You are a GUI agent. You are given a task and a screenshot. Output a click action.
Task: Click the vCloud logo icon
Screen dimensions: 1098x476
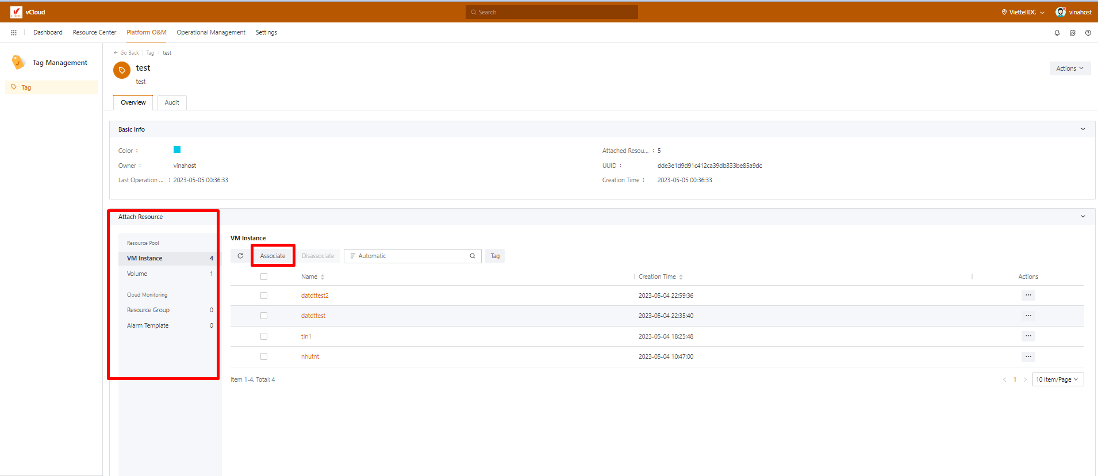[x=16, y=12]
